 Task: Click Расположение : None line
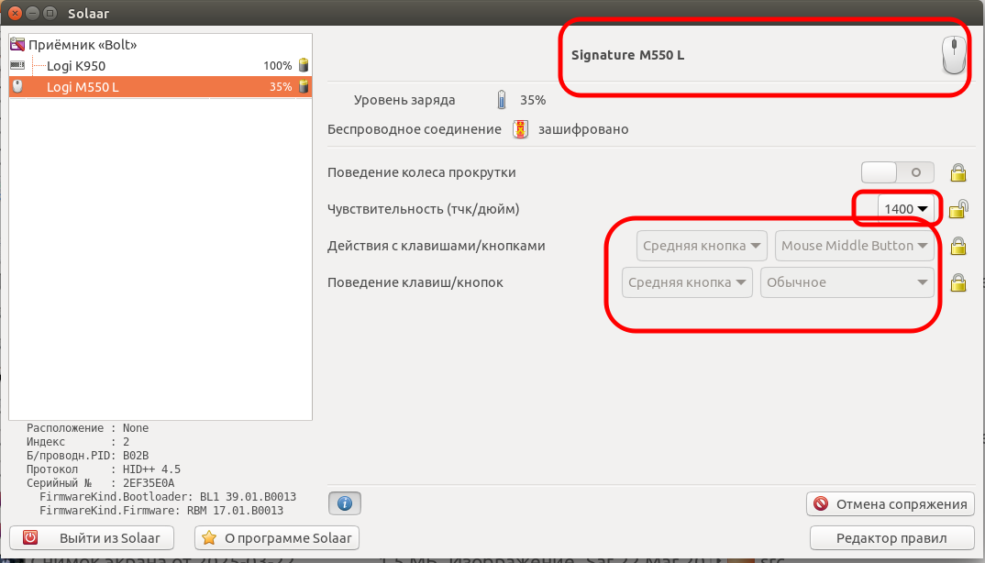click(87, 428)
